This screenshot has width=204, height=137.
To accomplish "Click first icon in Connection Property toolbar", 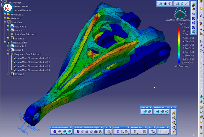I will click(55, 132).
